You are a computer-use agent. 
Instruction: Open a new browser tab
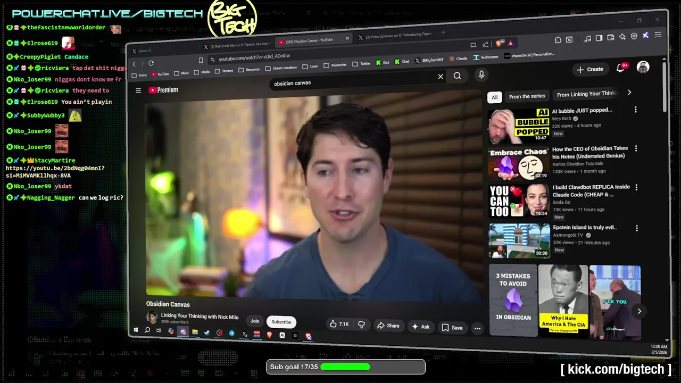pyautogui.click(x=443, y=32)
